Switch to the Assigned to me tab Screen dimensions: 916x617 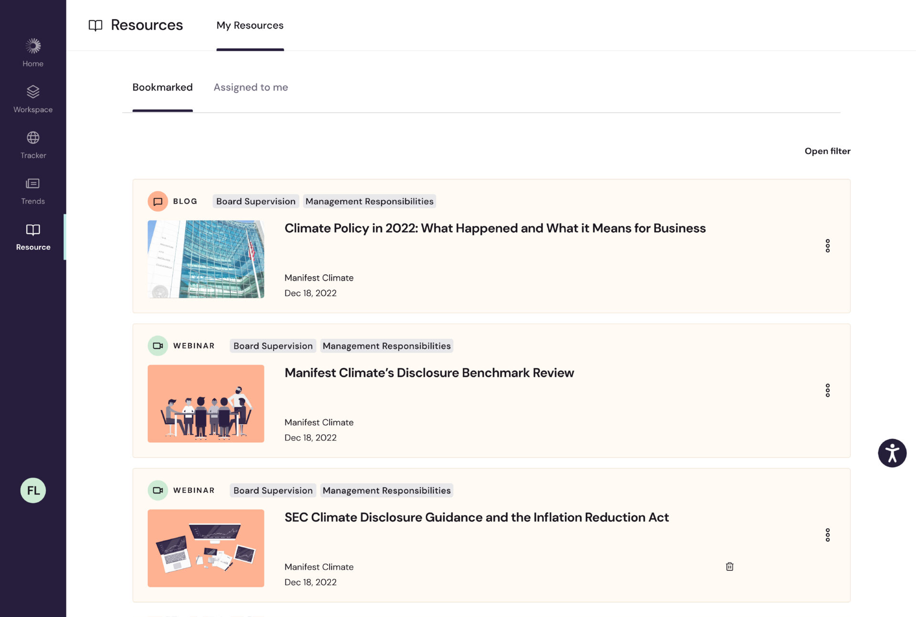(x=250, y=87)
